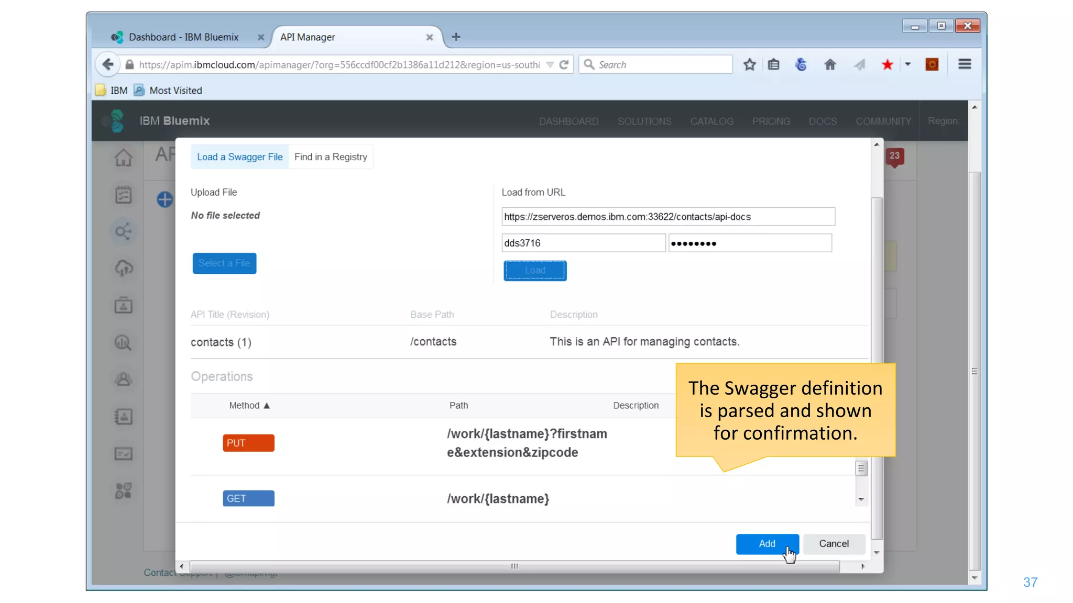
Task: Select the Dashboard - IBM Bluemix browser tab
Action: [x=183, y=37]
